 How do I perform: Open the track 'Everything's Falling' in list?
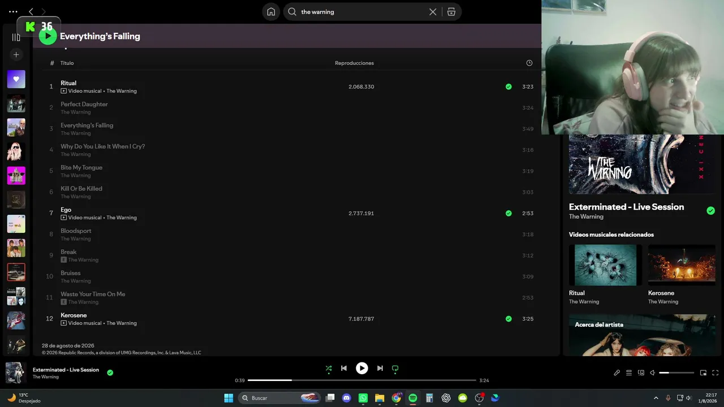[x=87, y=125]
